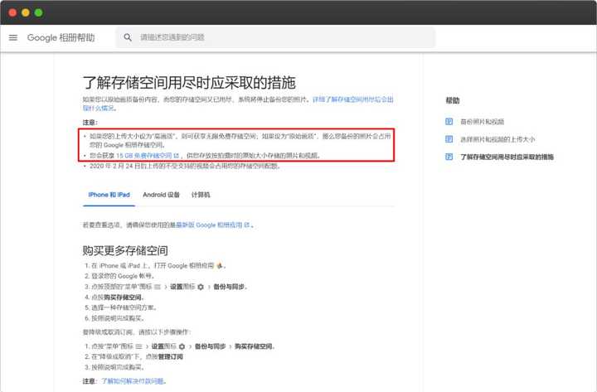The width and height of the screenshot is (597, 392).
Task: Click article icon beside 了解存储空间用尽时应采取的措施
Action: 449,157
